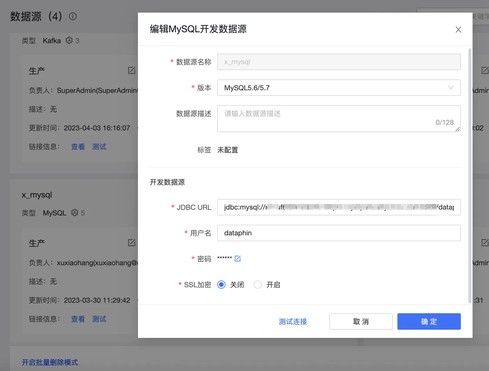Click partially hidden edit icon at right of Kafka row
Image resolution: width=489 pixels, height=371 pixels.
(485, 70)
